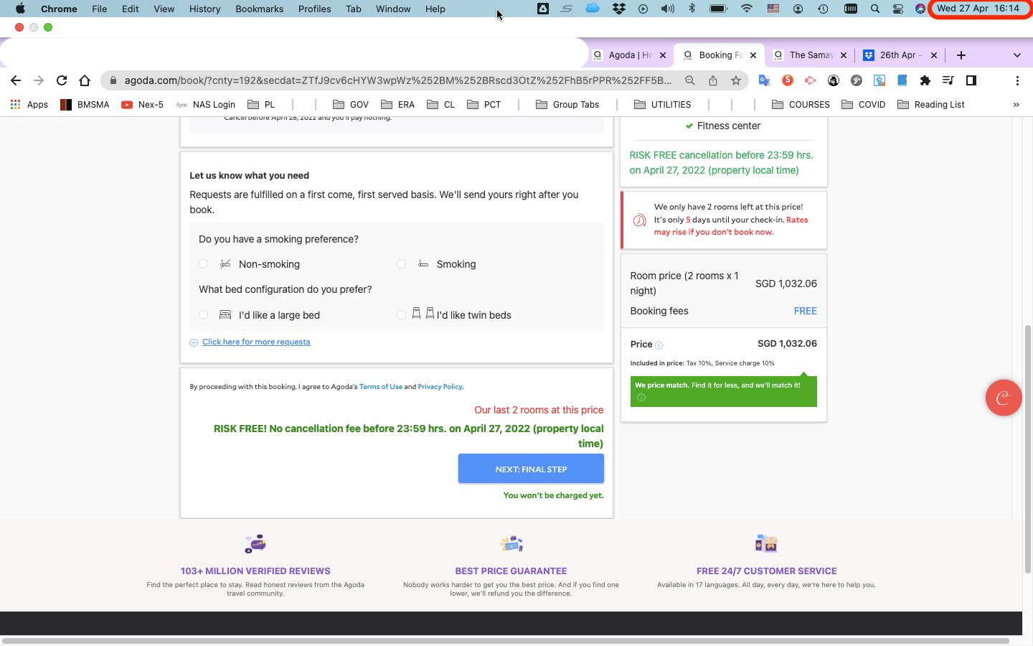The height and width of the screenshot is (646, 1033).
Task: Select the Smoking preference
Action: point(402,264)
